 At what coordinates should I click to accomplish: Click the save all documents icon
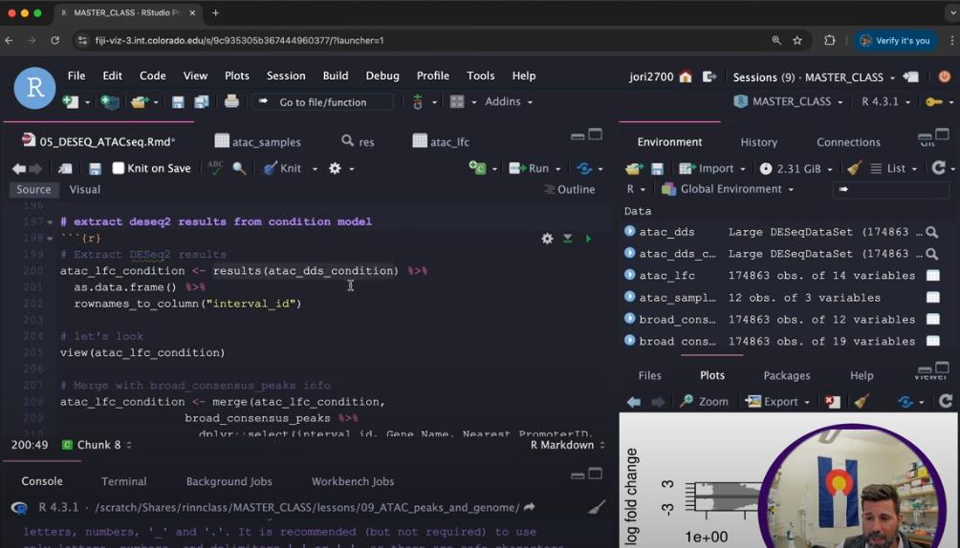click(202, 101)
